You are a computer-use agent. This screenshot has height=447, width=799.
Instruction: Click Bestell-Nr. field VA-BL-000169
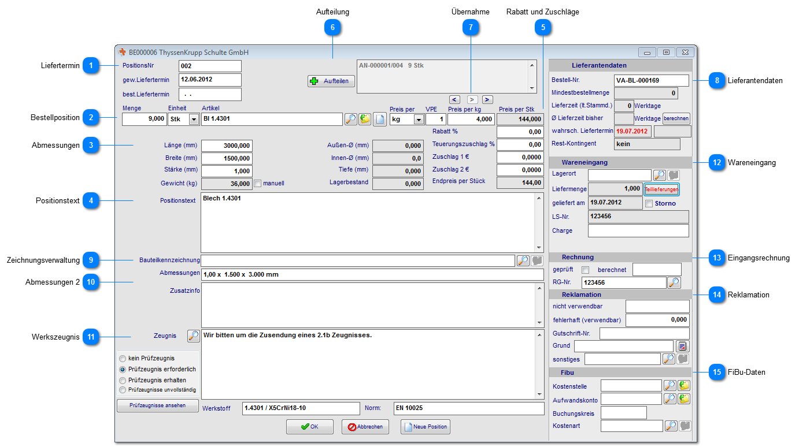coord(652,81)
